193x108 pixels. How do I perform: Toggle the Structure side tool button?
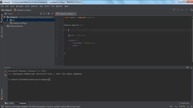[x=2, y=32]
